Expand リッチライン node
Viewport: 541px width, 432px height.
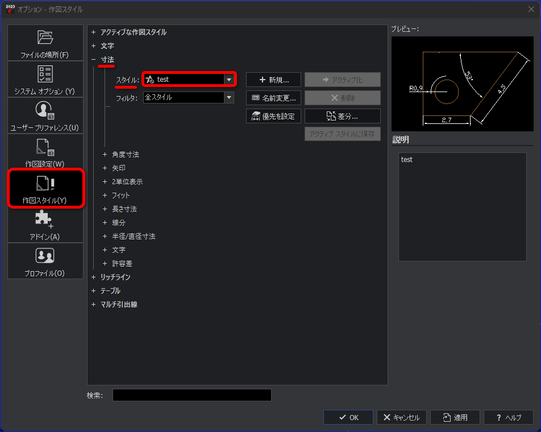pos(94,277)
